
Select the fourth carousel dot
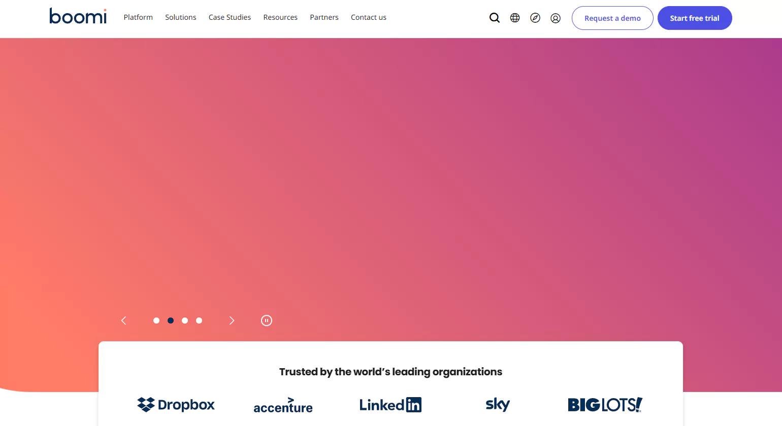coord(199,321)
